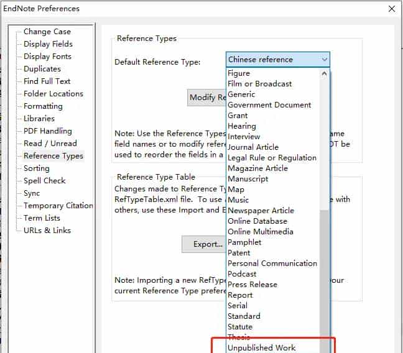This screenshot has width=403, height=353.
Task: Select Change Case in preferences tree
Action: (x=47, y=32)
